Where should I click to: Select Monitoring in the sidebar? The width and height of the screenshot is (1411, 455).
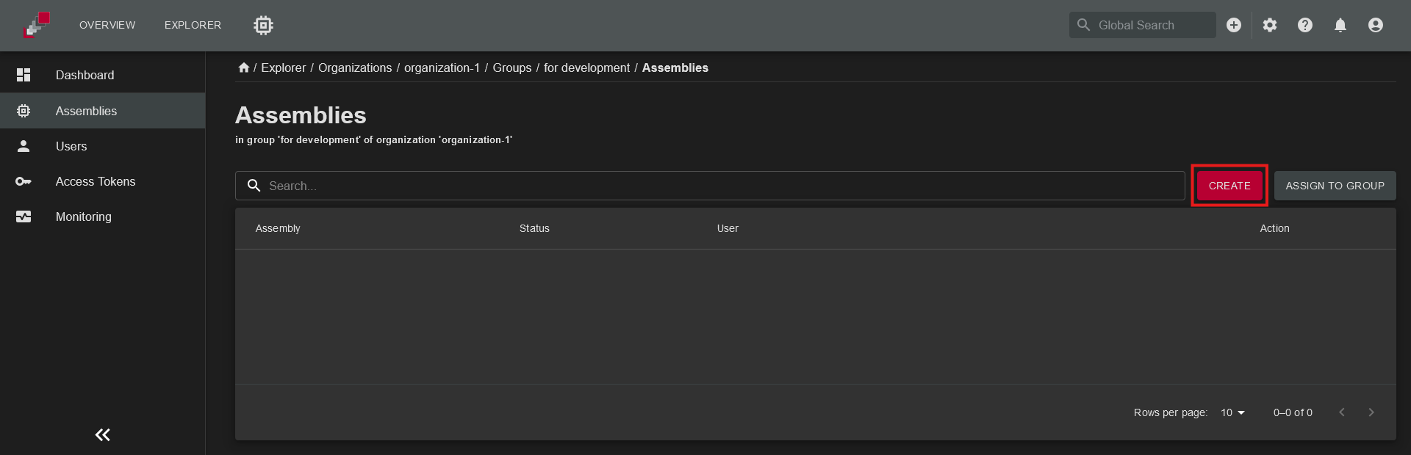tap(103, 216)
